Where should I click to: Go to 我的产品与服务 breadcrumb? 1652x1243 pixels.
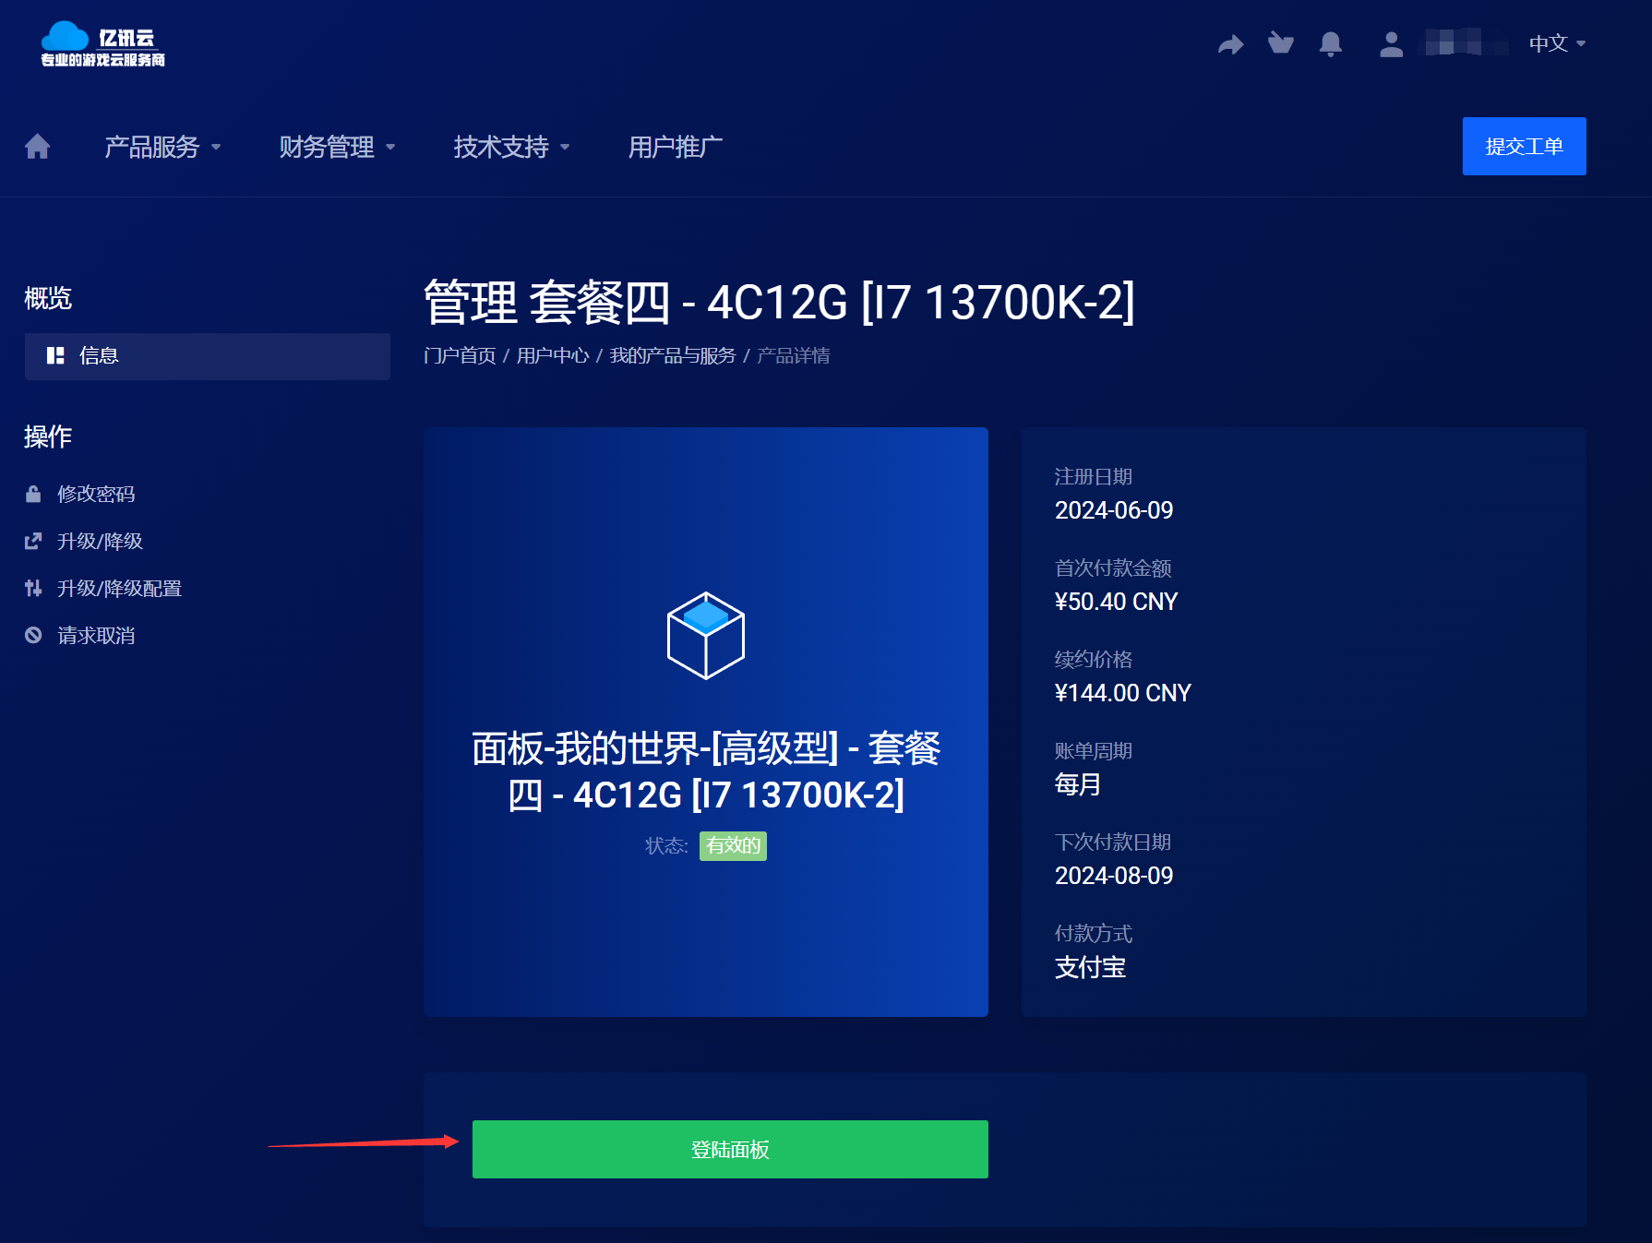pyautogui.click(x=673, y=355)
